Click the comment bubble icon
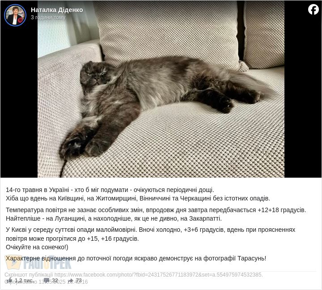The image size is (322, 290). (x=47, y=280)
